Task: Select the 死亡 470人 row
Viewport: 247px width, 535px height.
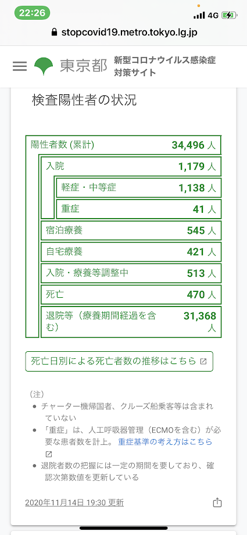Action: click(x=131, y=294)
